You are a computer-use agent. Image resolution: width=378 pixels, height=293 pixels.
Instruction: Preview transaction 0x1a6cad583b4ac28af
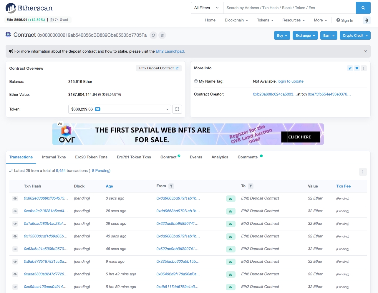coord(15,224)
